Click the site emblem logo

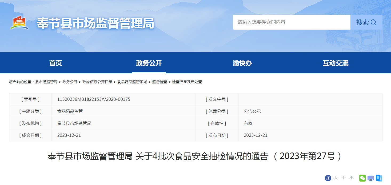point(19,23)
